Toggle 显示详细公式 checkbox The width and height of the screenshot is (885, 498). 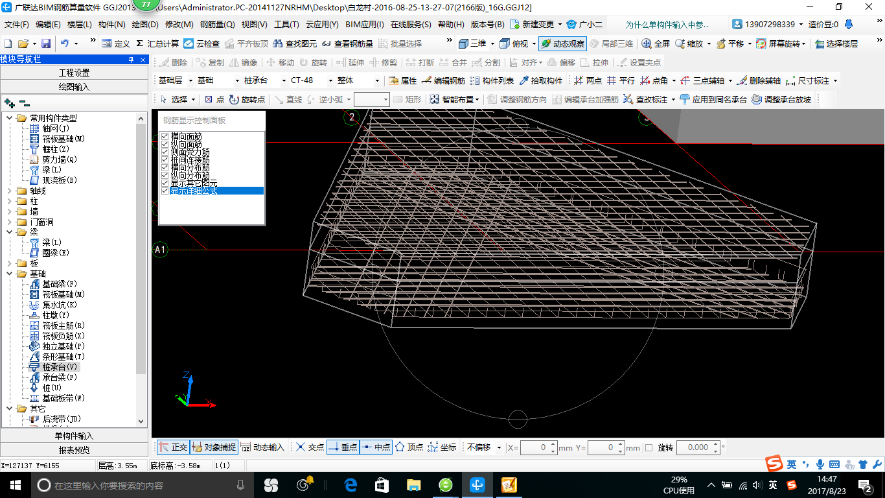click(x=165, y=191)
